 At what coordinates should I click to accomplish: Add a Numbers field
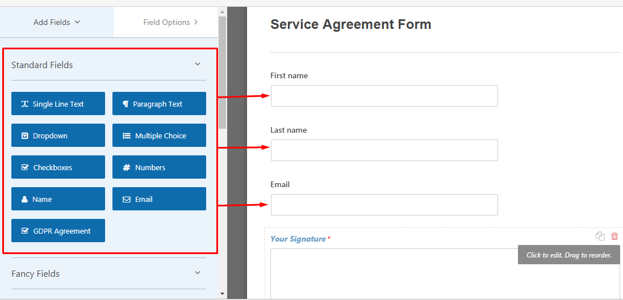tap(159, 167)
